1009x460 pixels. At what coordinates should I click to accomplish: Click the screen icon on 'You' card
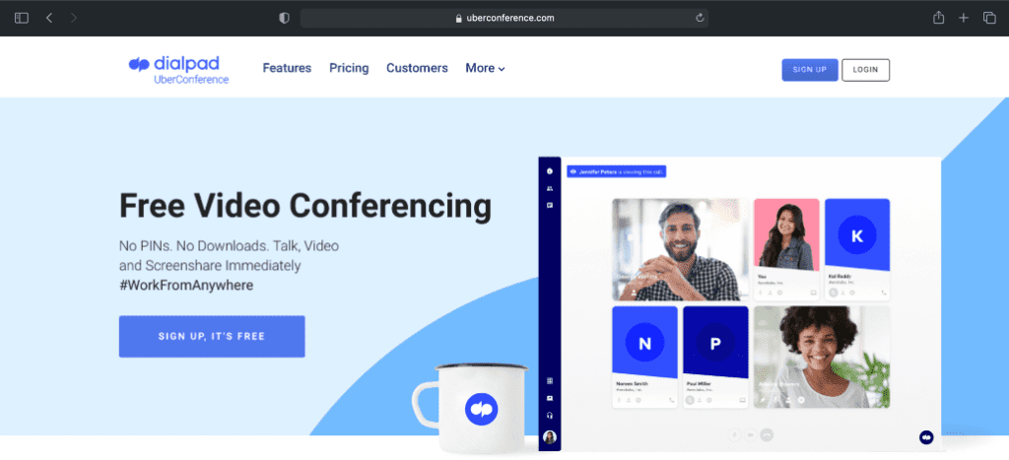pyautogui.click(x=813, y=293)
